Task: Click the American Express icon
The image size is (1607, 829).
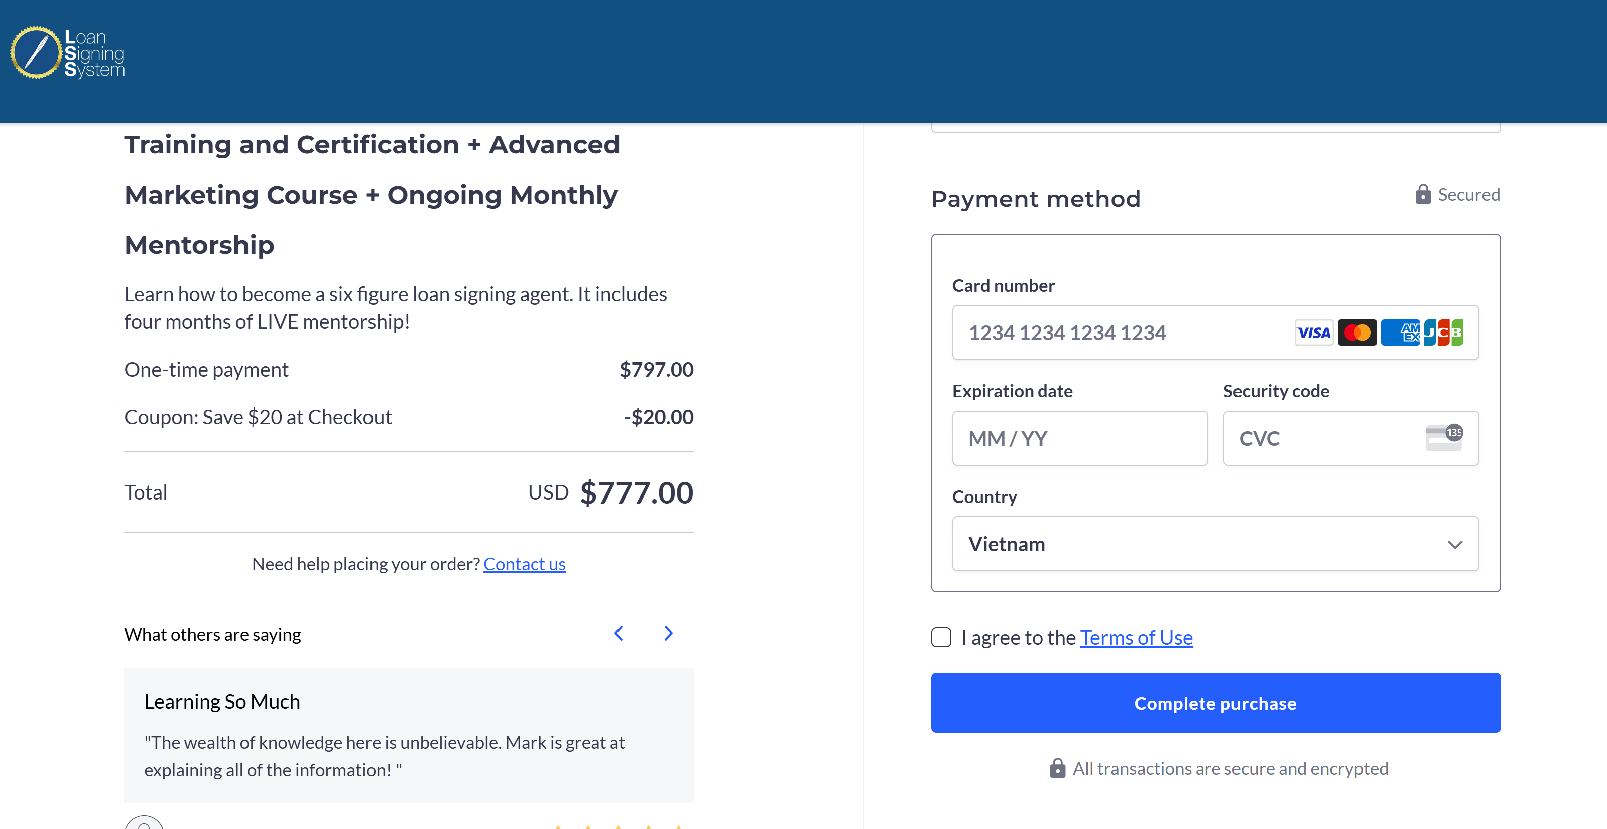Action: [x=1400, y=333]
